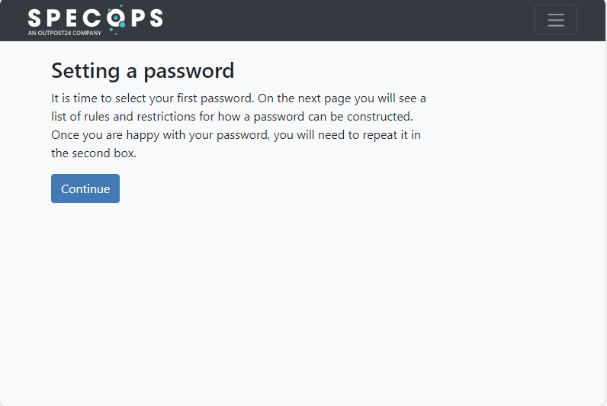The height and width of the screenshot is (406, 607).
Task: Open the hamburger navigation menu
Action: [555, 20]
